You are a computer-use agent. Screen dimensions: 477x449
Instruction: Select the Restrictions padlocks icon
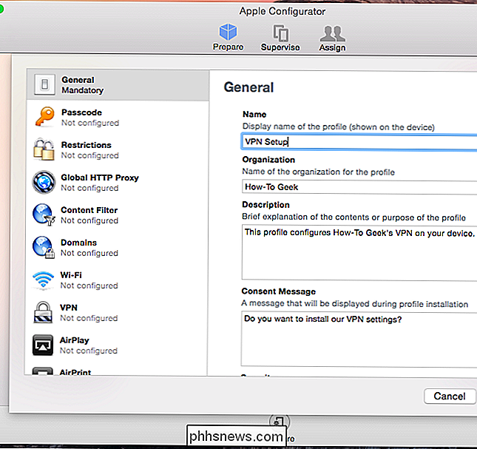(x=44, y=149)
